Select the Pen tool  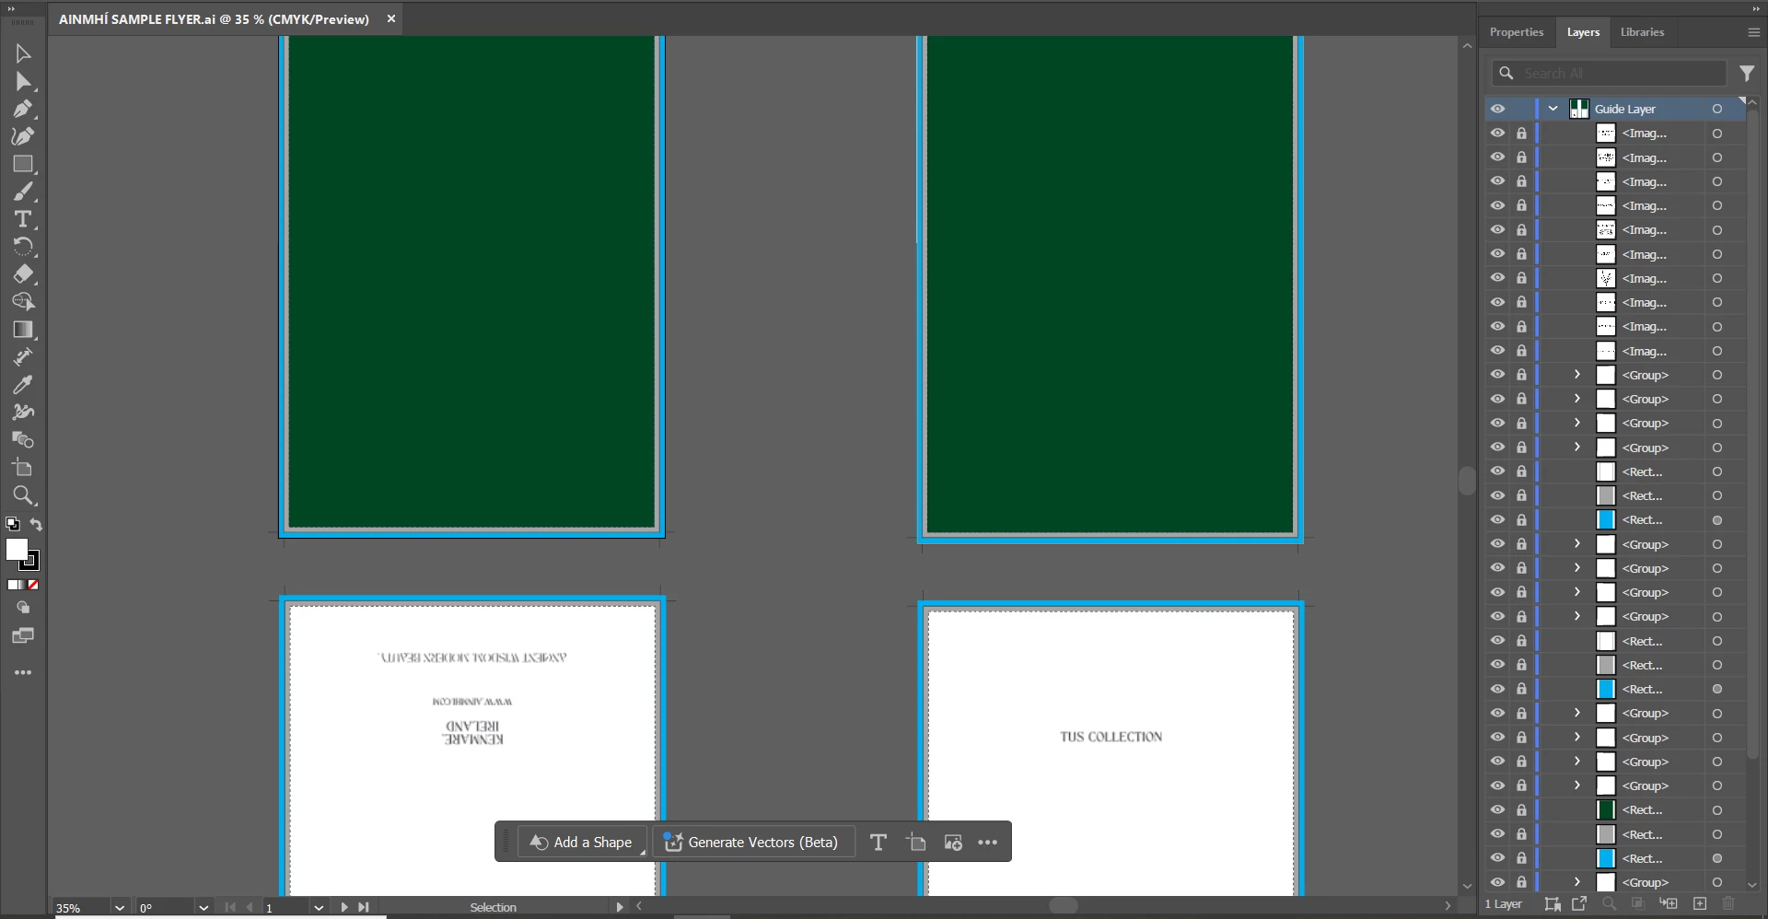coord(23,109)
